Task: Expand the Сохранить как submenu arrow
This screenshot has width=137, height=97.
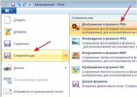Action: point(66,56)
